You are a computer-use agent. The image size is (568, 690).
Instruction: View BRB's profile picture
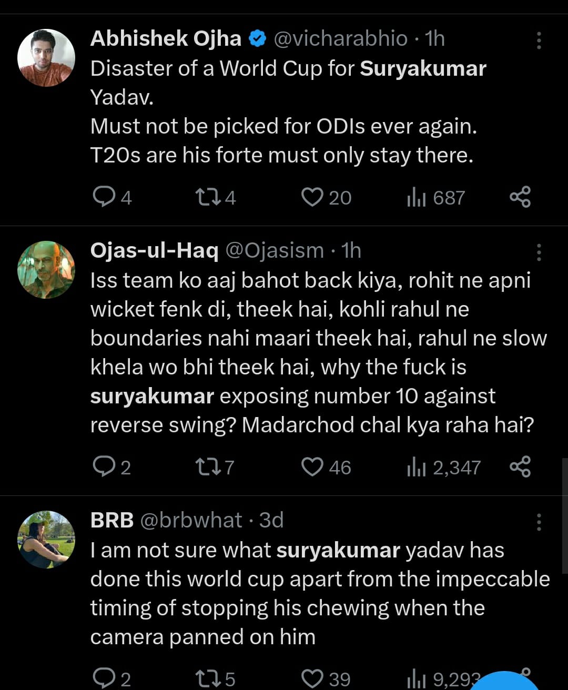point(46,539)
